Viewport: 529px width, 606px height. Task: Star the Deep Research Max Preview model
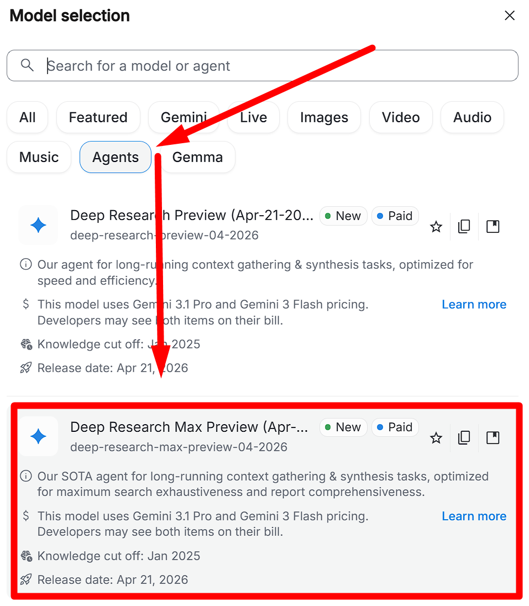pos(436,438)
